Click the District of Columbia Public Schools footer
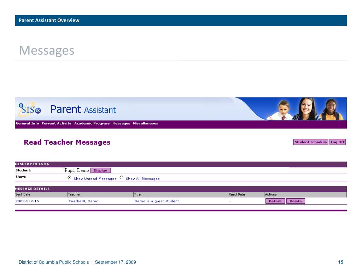Screen dimensions: 362x271 click(54, 262)
